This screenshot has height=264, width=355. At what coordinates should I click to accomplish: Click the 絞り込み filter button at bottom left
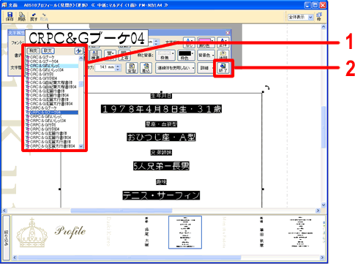[x=6, y=238]
